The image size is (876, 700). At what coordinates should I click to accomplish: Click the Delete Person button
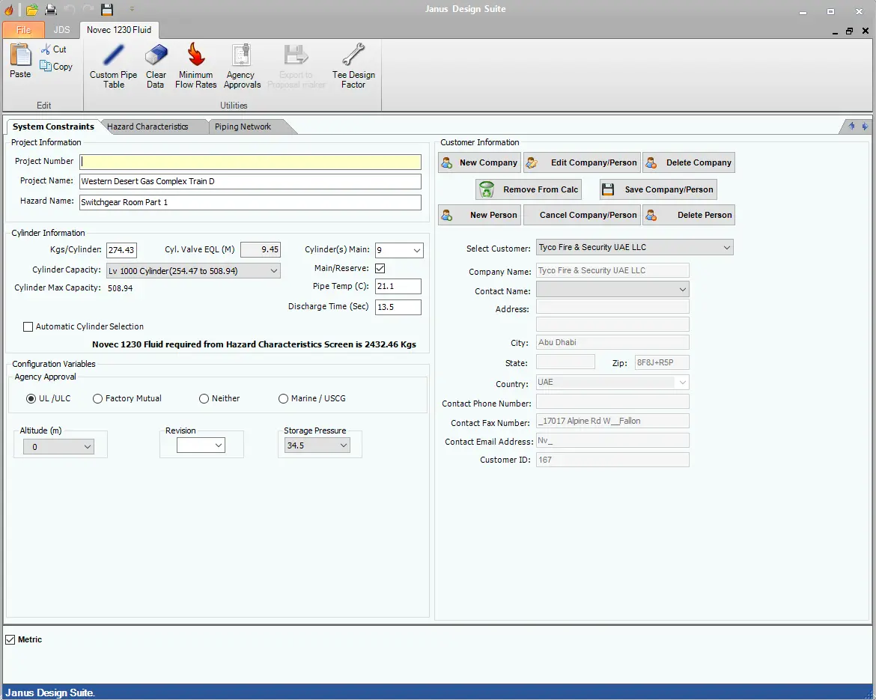point(689,215)
